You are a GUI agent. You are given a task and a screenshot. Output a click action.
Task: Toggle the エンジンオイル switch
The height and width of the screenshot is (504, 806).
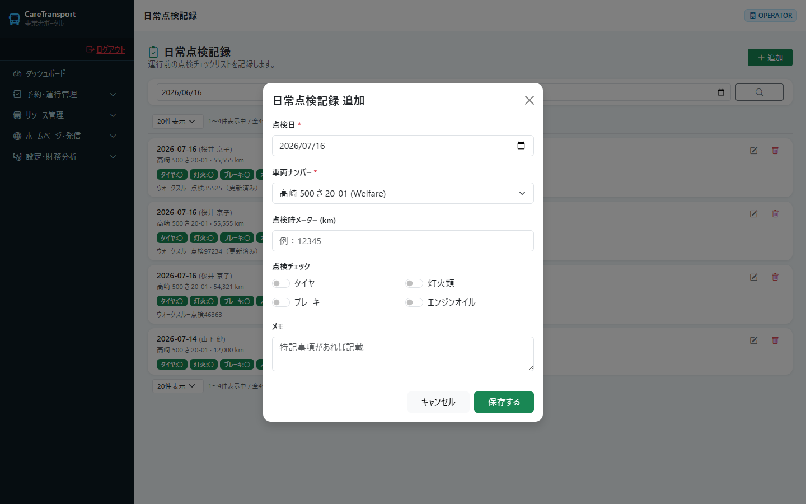(x=414, y=302)
